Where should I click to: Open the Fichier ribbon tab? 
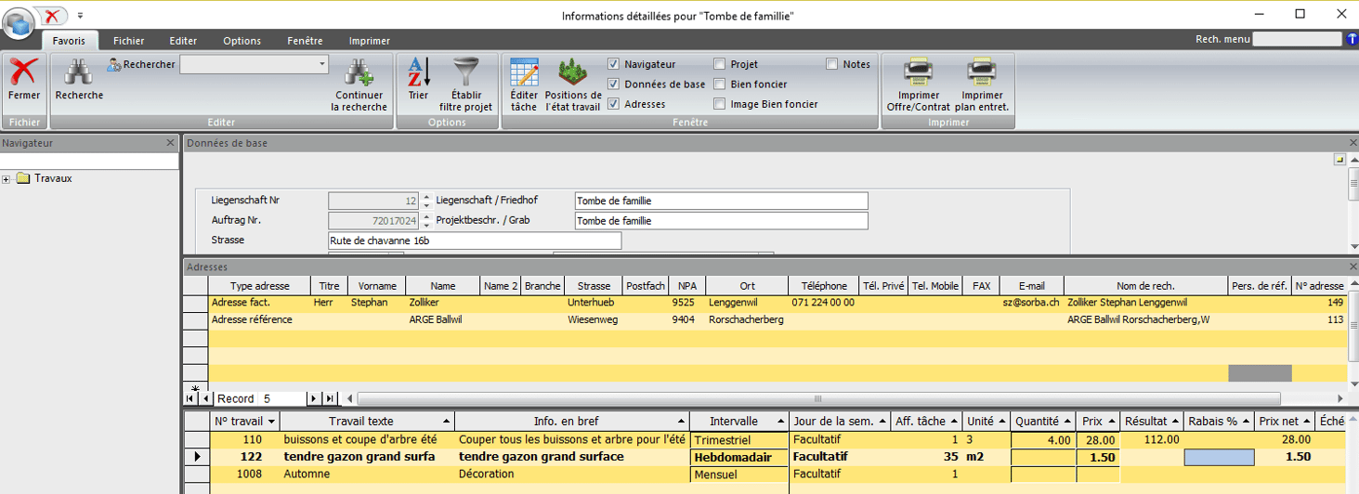(x=129, y=41)
